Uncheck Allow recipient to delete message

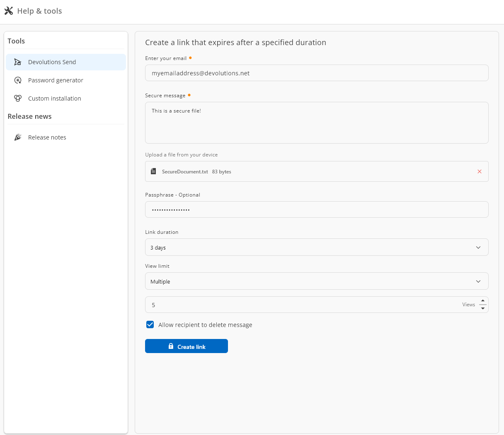[x=150, y=325]
